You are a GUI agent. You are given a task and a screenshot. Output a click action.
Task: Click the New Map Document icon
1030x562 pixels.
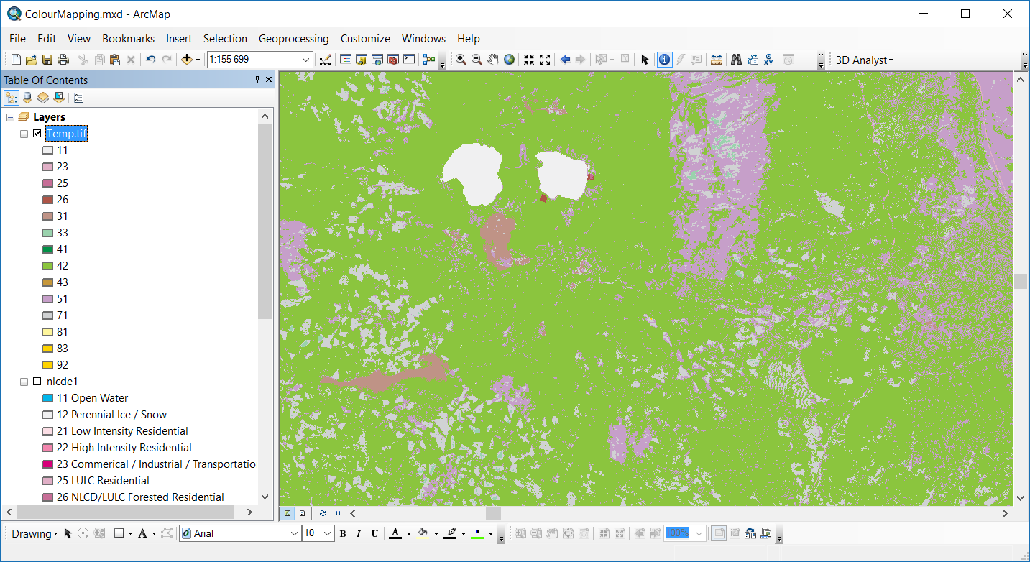[17, 60]
